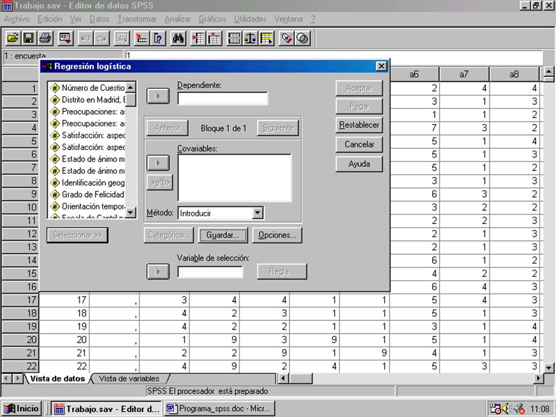556x417 pixels.
Task: Open the Opciones... dialog
Action: pos(277,235)
